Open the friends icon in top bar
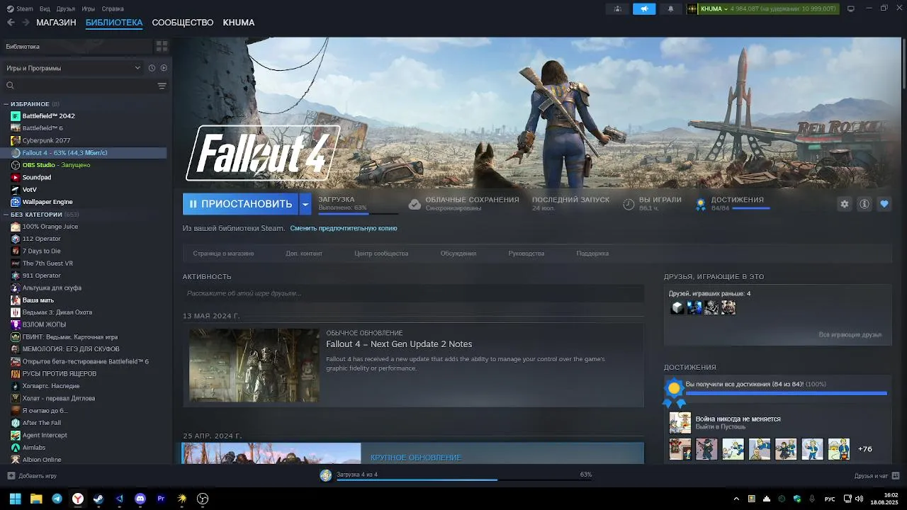The height and width of the screenshot is (510, 907). [618, 9]
